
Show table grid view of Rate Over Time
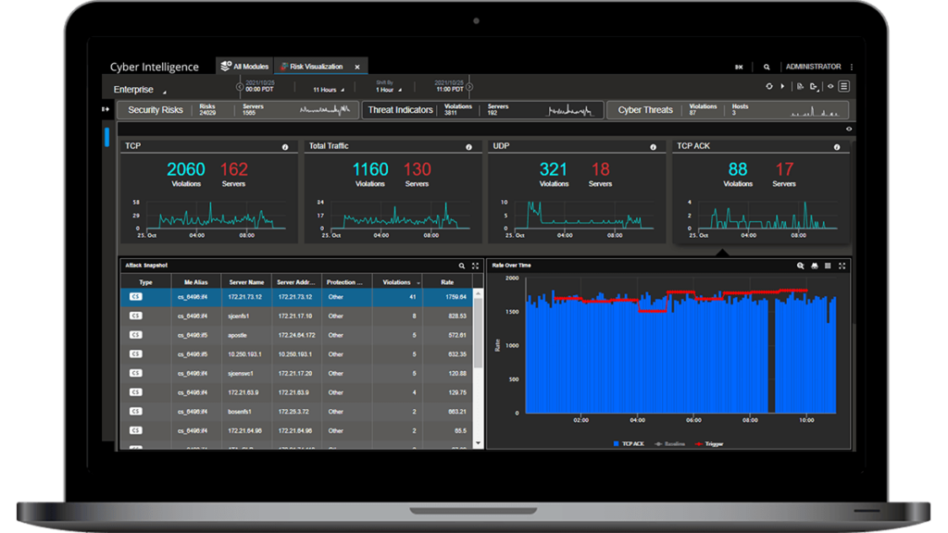pyautogui.click(x=828, y=266)
